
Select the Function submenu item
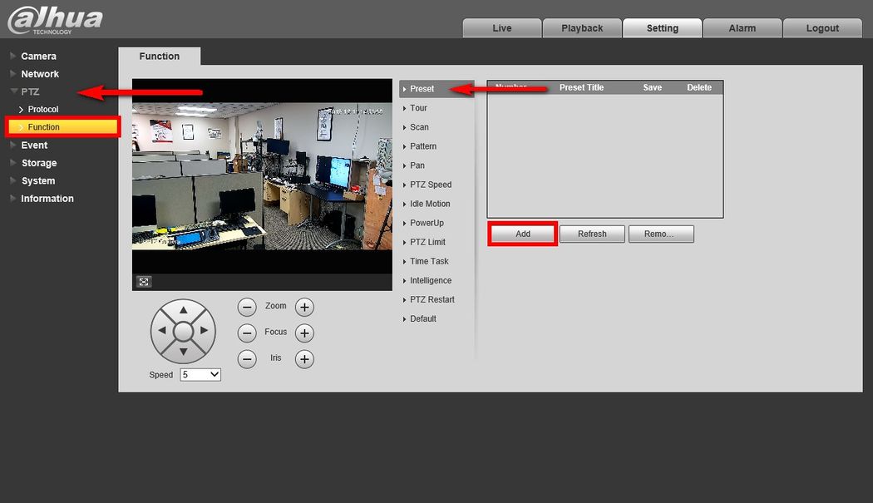point(62,127)
